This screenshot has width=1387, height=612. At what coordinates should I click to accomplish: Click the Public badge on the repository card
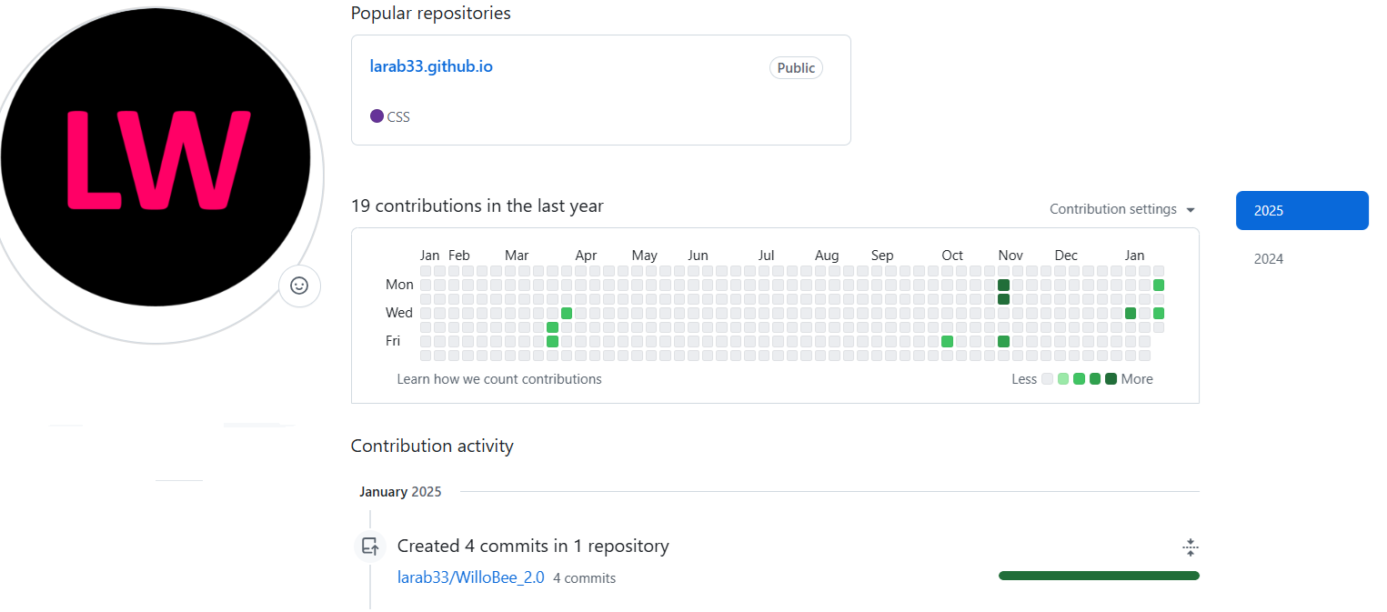(x=796, y=68)
